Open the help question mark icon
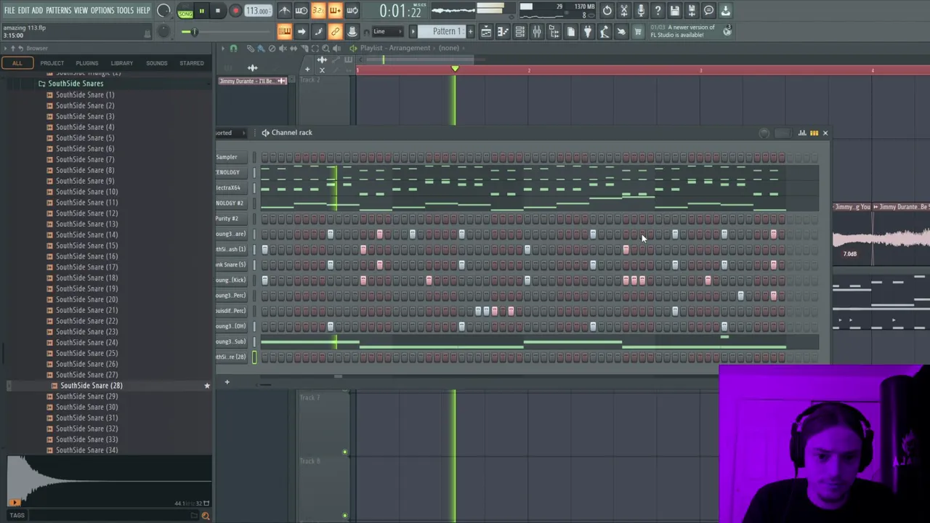The image size is (930, 523). [658, 11]
